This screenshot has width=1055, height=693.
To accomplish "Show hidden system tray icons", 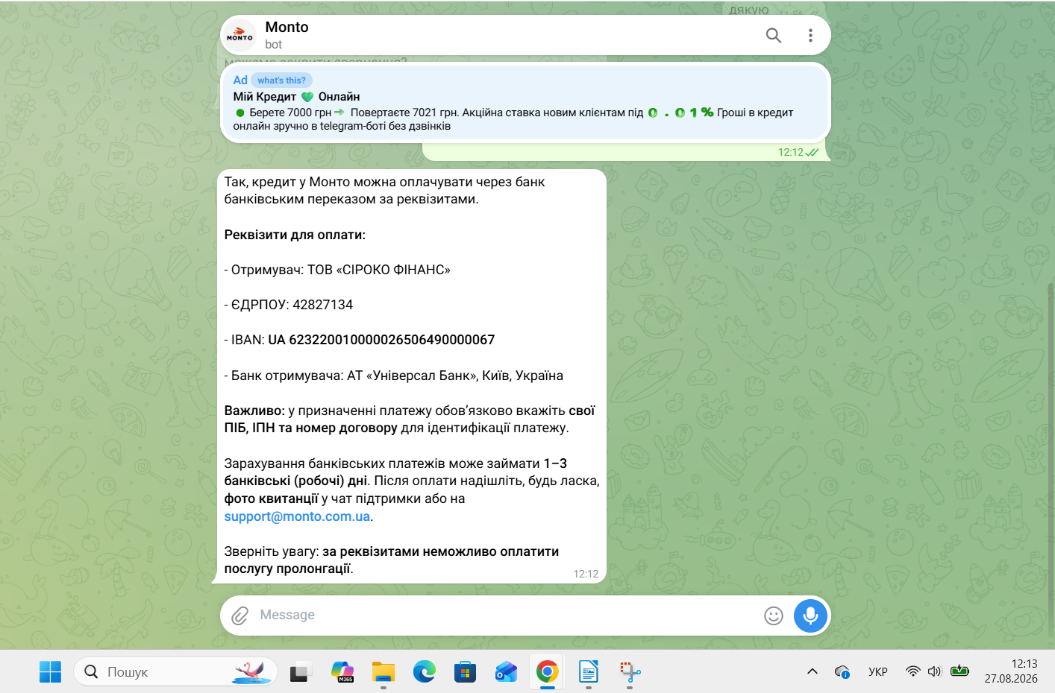I will (x=813, y=671).
